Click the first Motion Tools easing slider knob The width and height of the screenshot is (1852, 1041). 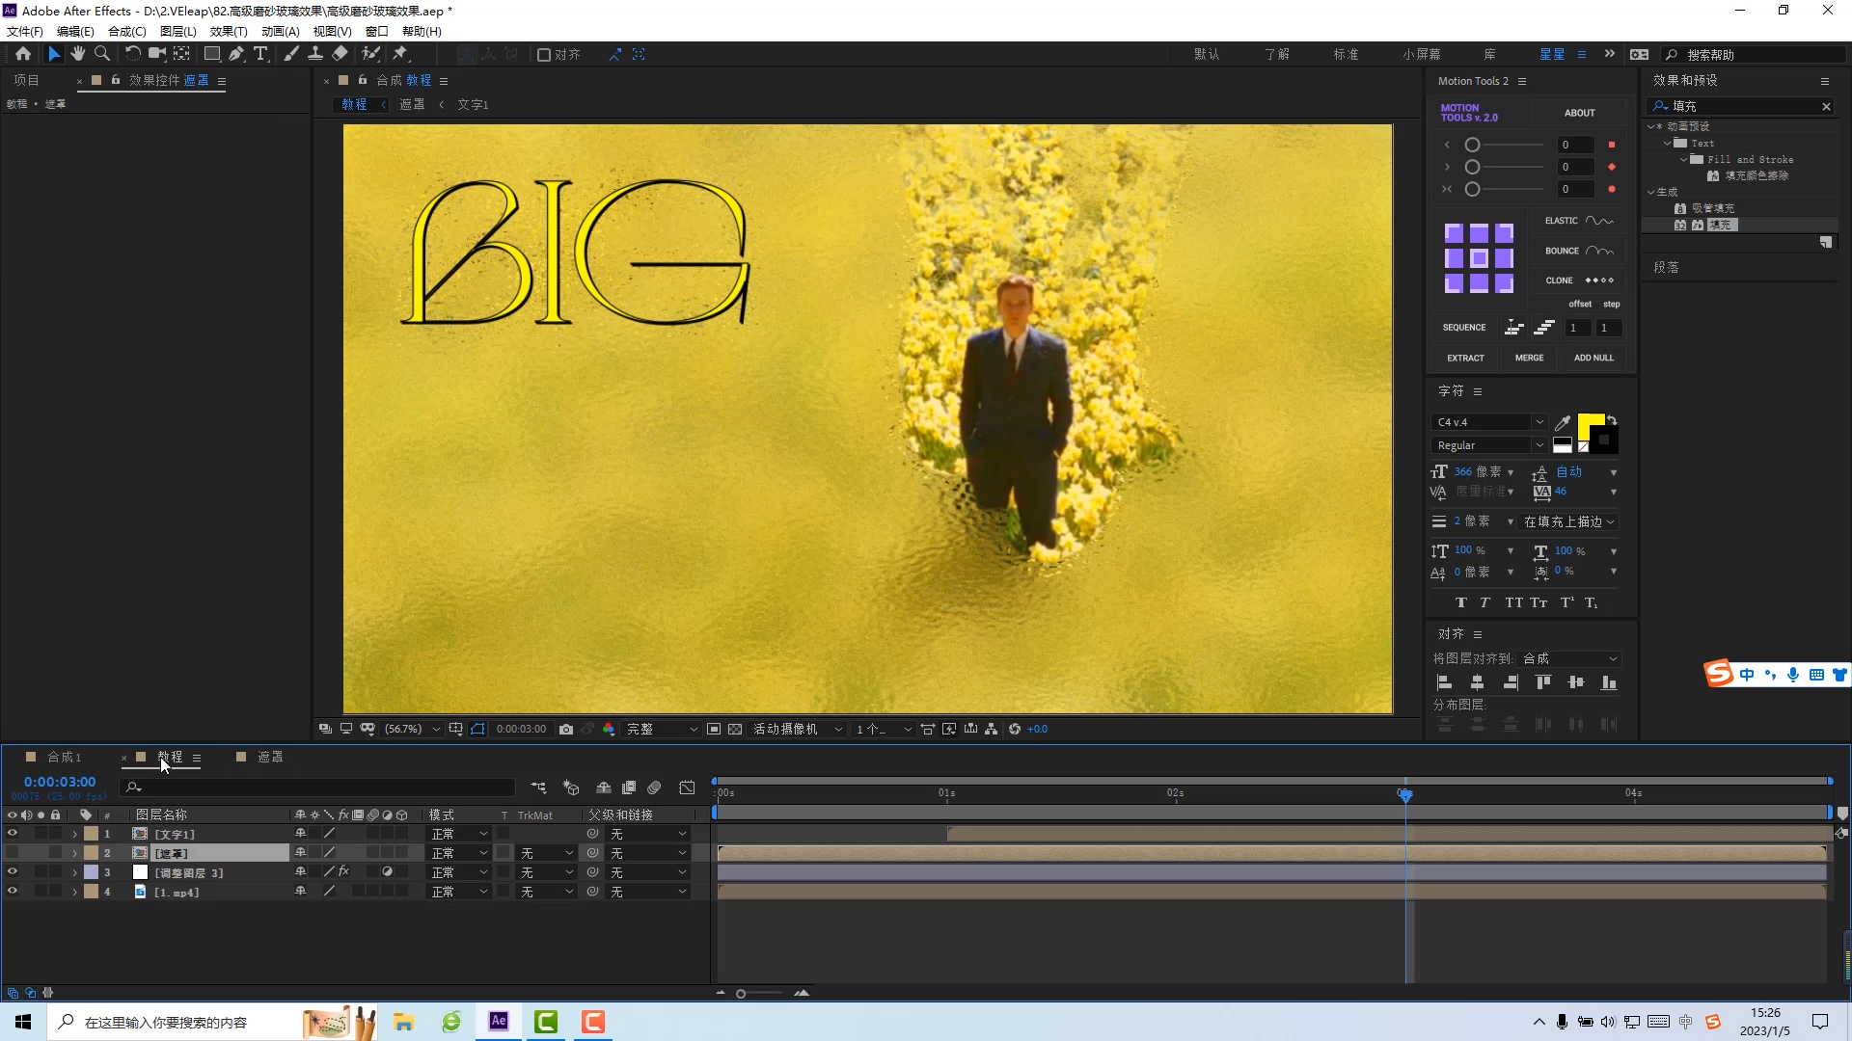[1472, 145]
